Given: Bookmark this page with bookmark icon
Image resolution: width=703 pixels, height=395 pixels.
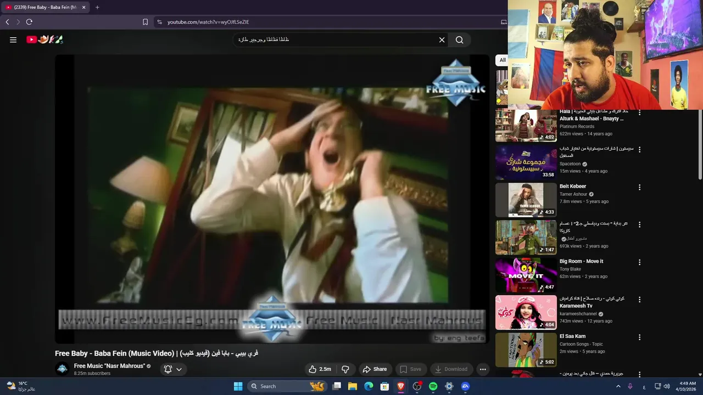Looking at the screenshot, I should coord(145,22).
